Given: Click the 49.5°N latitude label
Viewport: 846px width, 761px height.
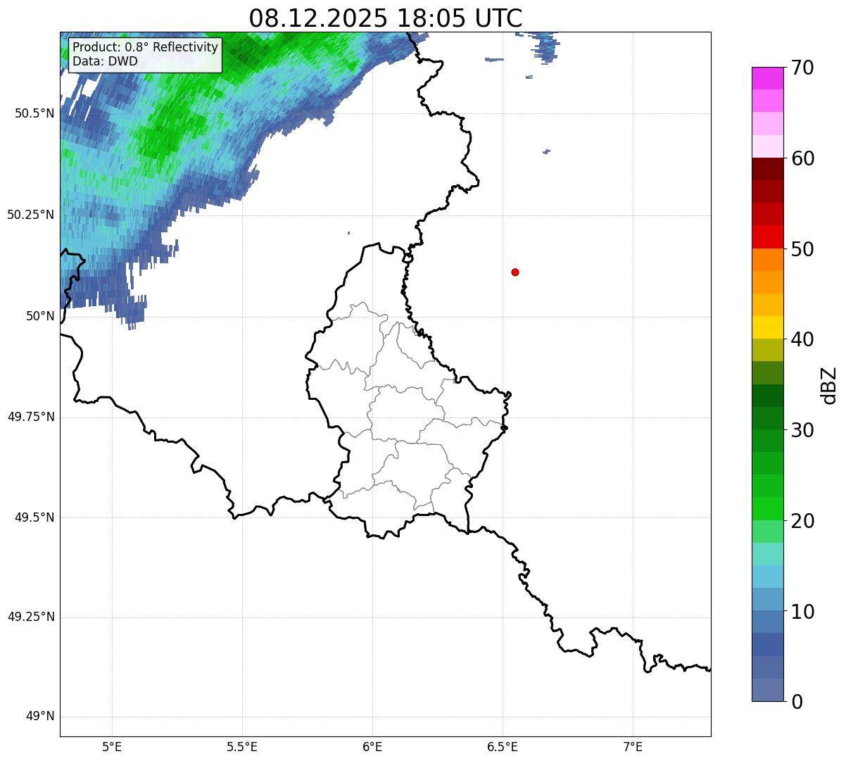Looking at the screenshot, I should pos(34,517).
